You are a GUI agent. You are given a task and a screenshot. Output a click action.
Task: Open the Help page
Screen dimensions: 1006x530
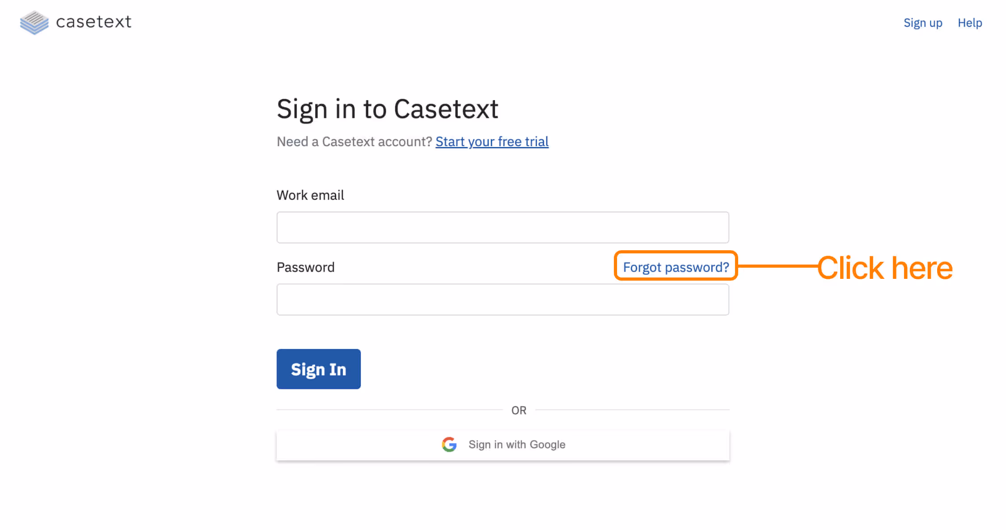click(x=970, y=23)
